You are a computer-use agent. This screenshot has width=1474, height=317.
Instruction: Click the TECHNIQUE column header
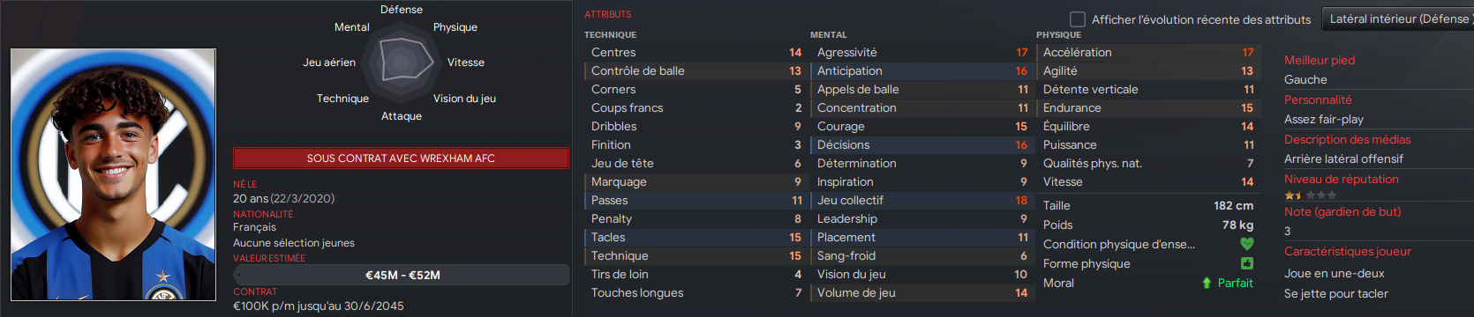coord(610,34)
